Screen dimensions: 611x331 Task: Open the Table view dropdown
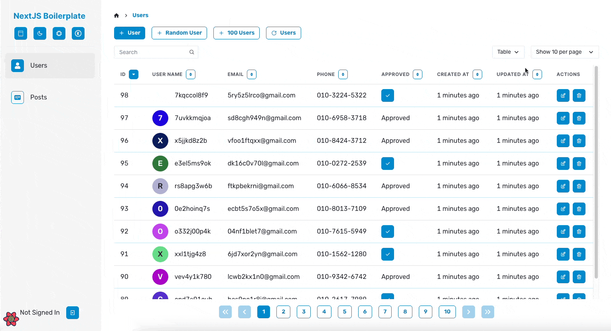click(x=508, y=52)
